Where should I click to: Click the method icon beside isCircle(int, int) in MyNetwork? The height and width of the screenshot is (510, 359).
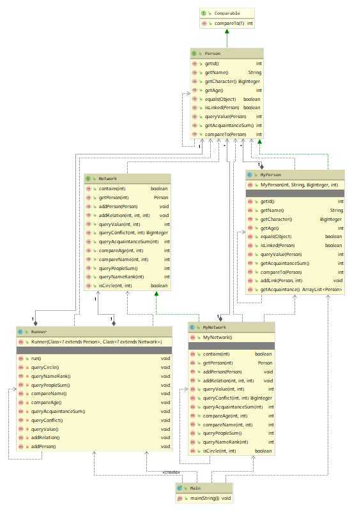[192, 451]
